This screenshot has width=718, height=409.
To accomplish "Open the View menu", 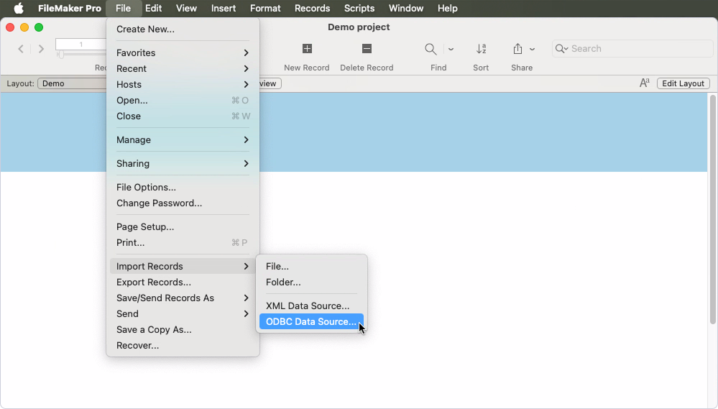I will coord(186,8).
